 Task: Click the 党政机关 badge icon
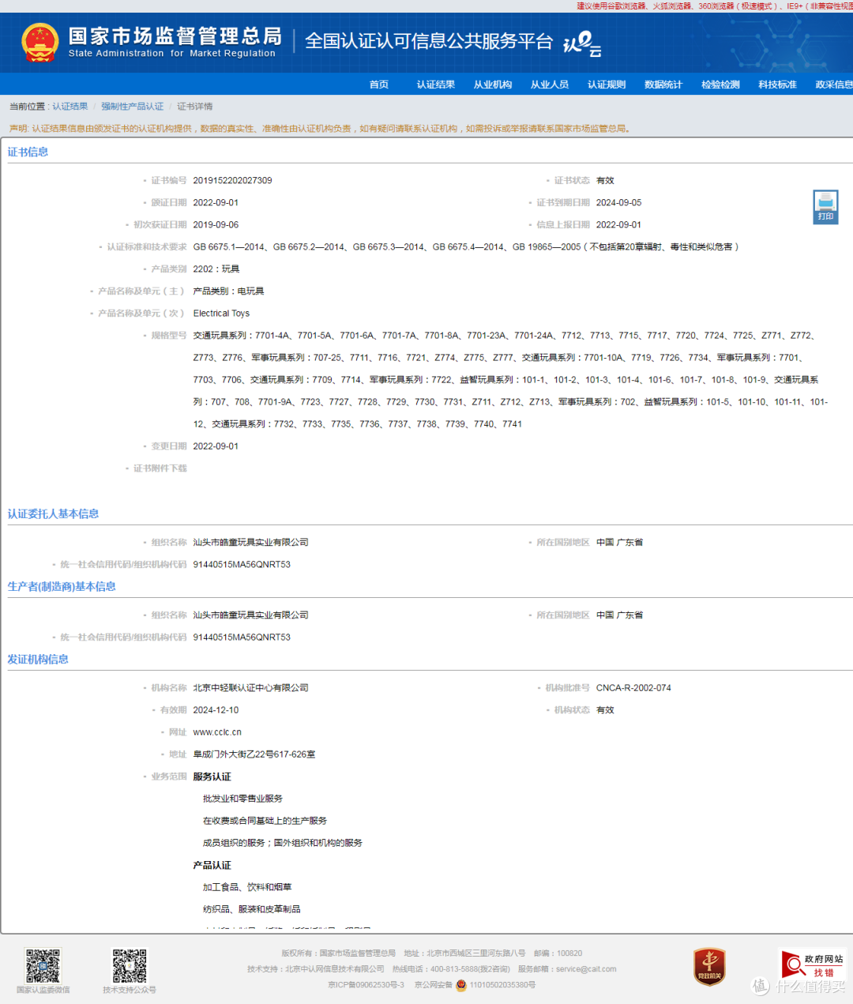709,967
